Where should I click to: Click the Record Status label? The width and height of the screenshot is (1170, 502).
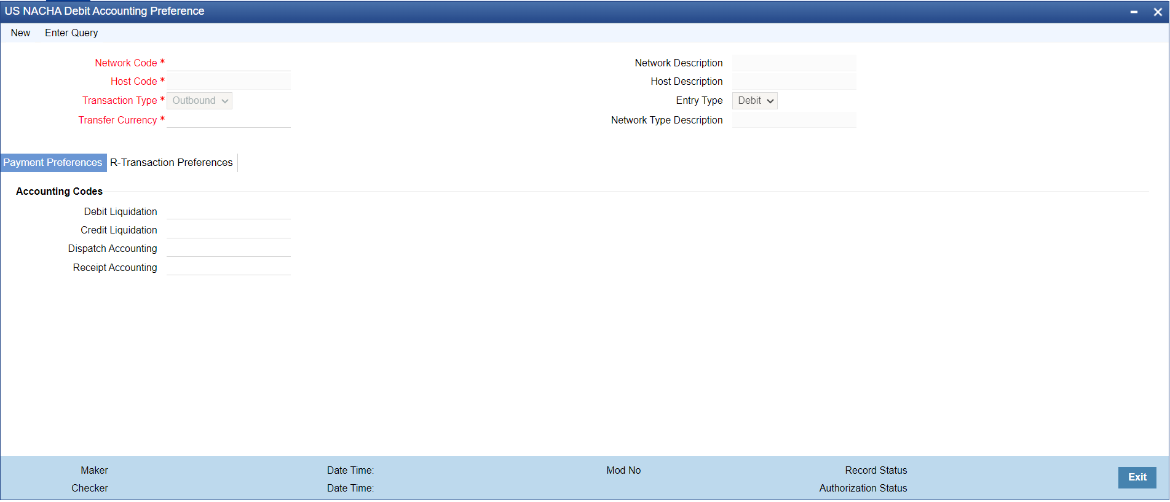pyautogui.click(x=876, y=471)
